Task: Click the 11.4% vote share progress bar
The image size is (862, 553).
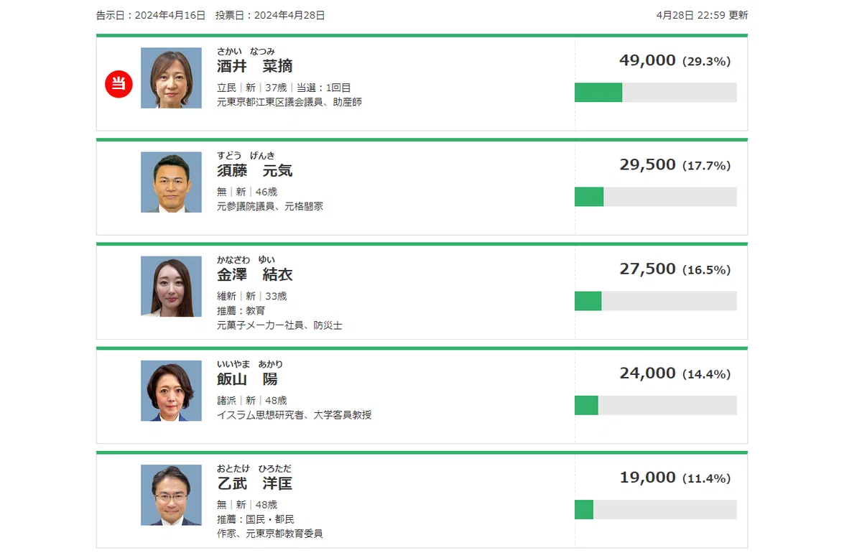Action: coord(656,509)
